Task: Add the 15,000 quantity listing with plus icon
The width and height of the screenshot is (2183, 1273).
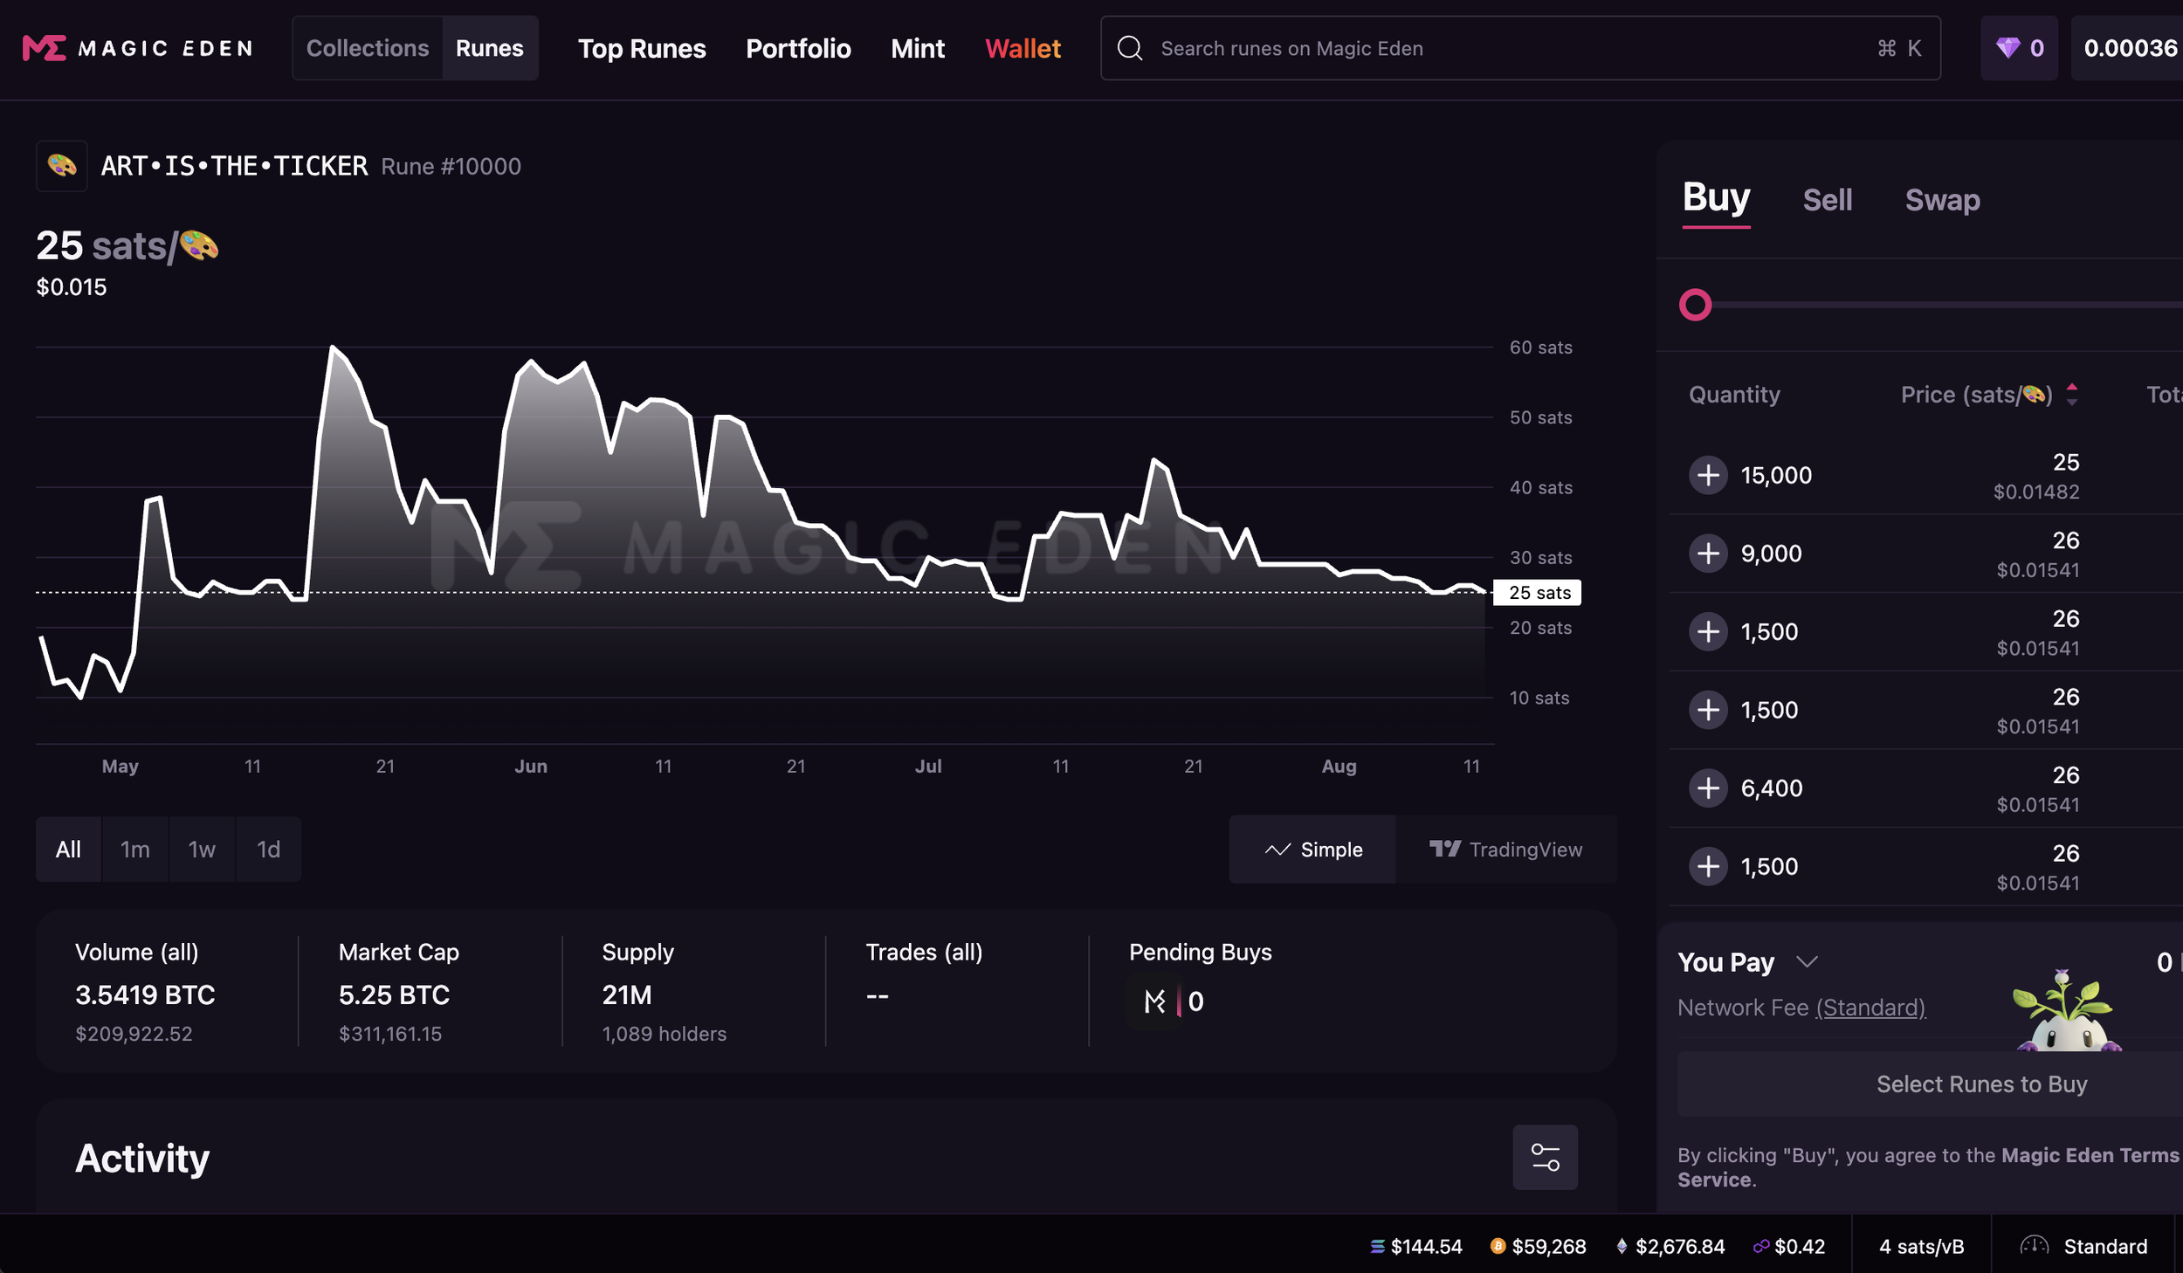Action: pos(1708,475)
